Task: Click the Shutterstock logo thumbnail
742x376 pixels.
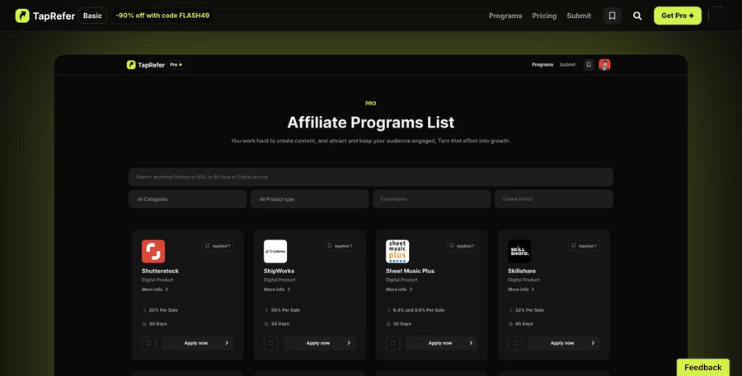Action: (153, 251)
